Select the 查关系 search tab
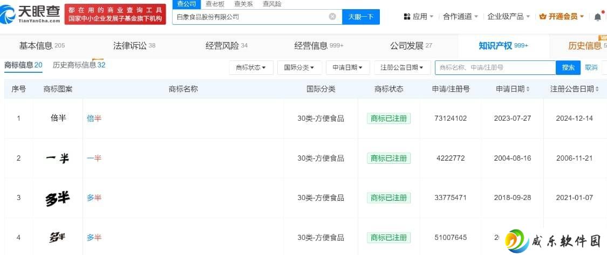Screen dimensions: 607x255 point(243,4)
